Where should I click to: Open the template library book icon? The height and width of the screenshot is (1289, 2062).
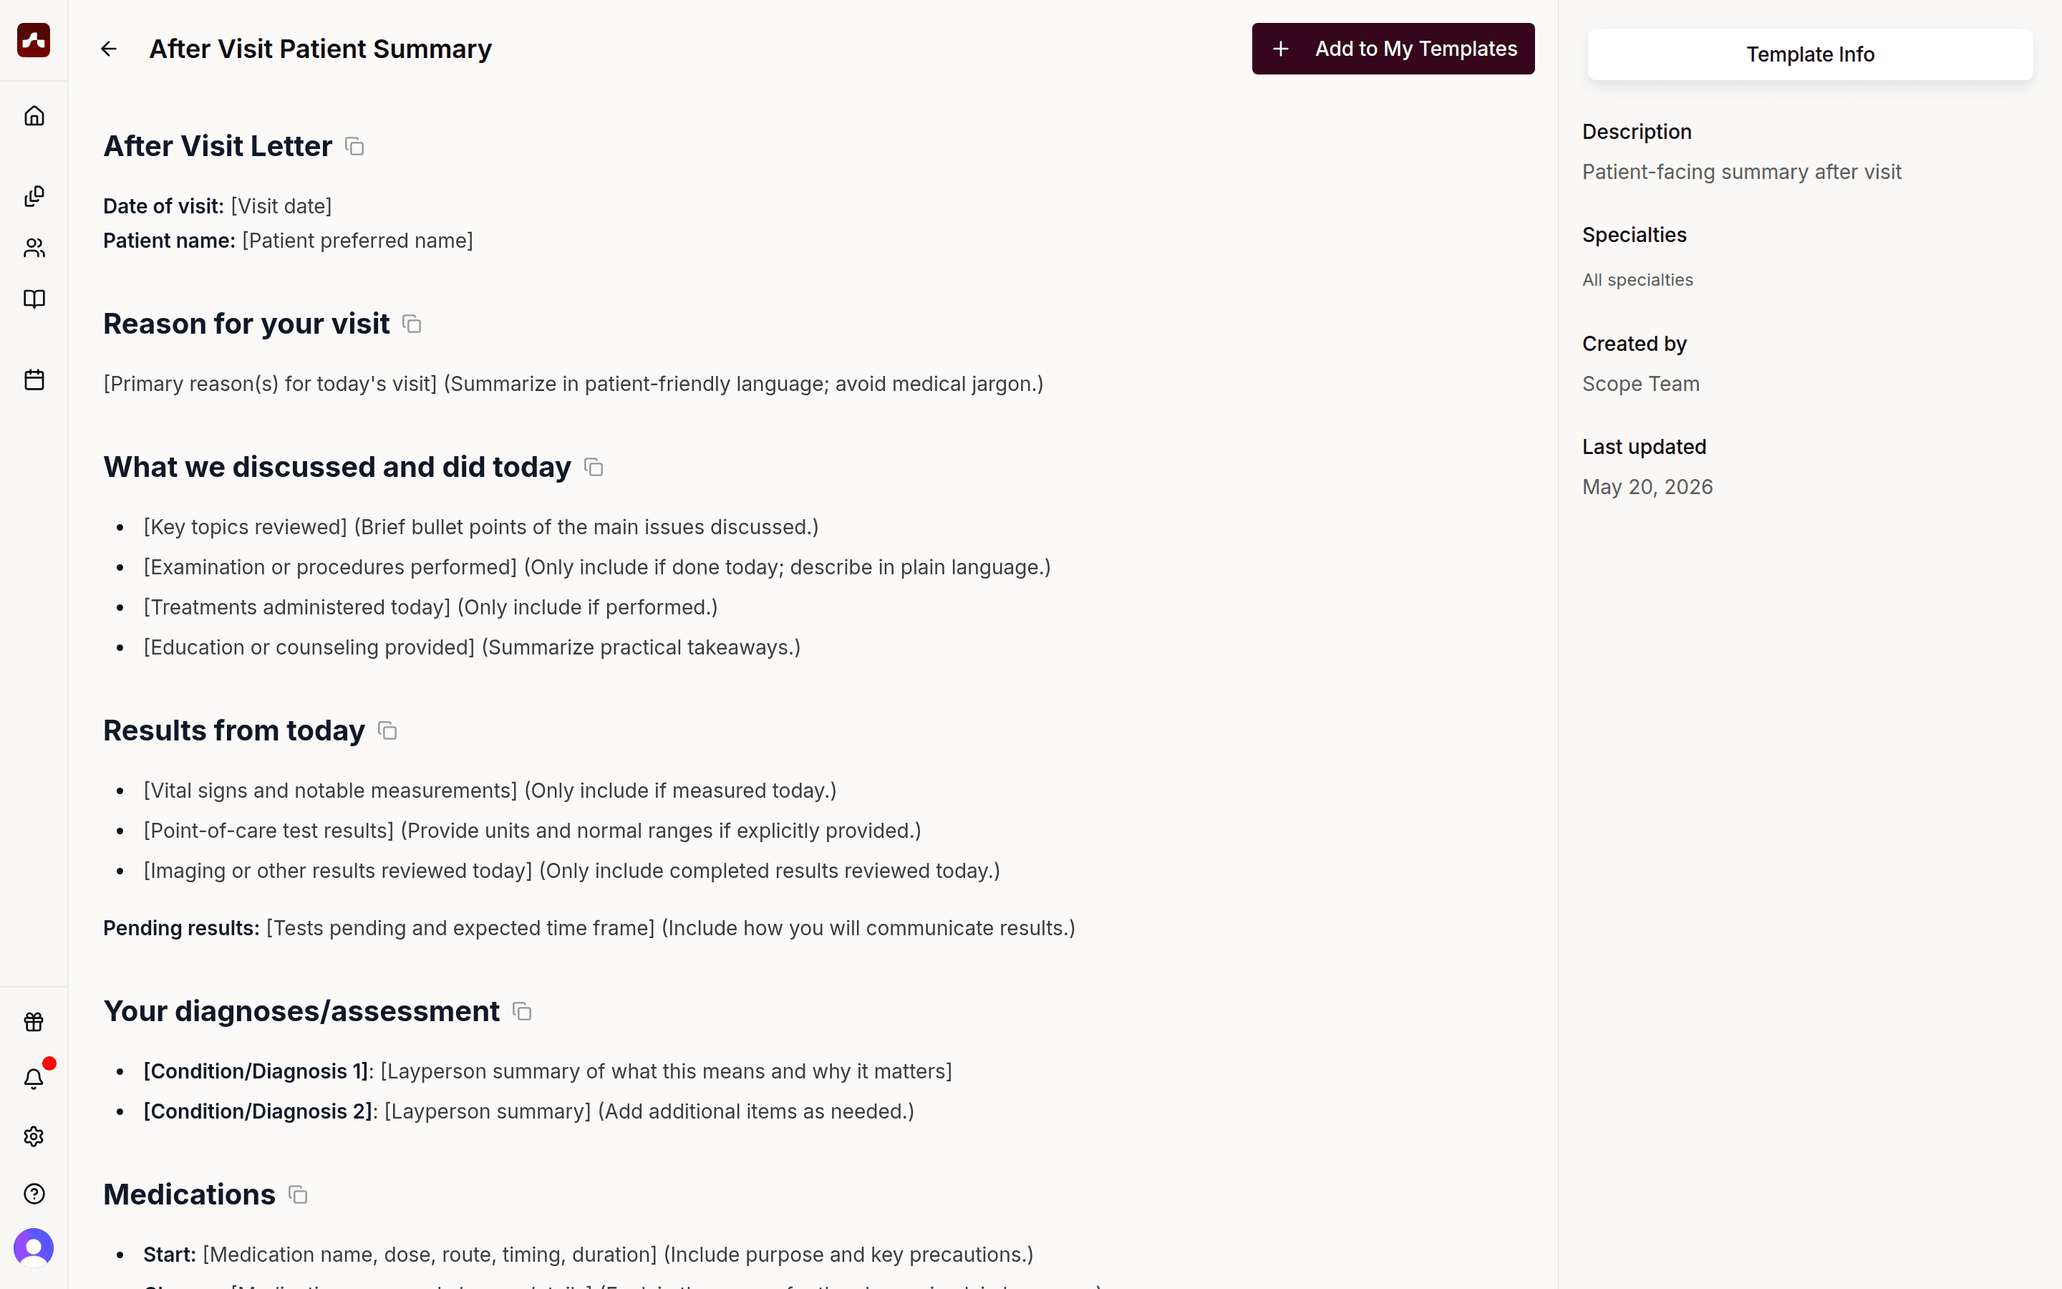34,299
